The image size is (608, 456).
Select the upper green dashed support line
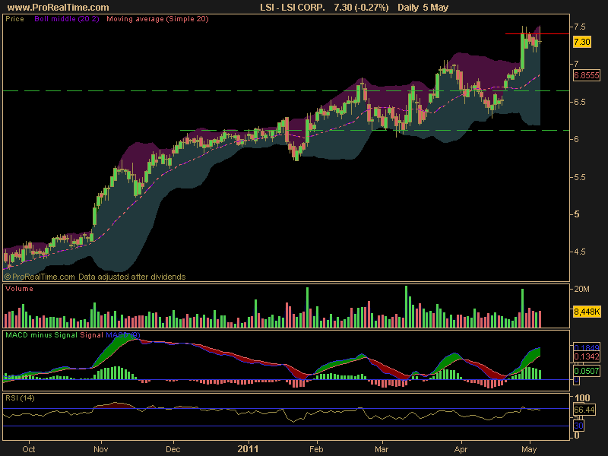(287, 90)
